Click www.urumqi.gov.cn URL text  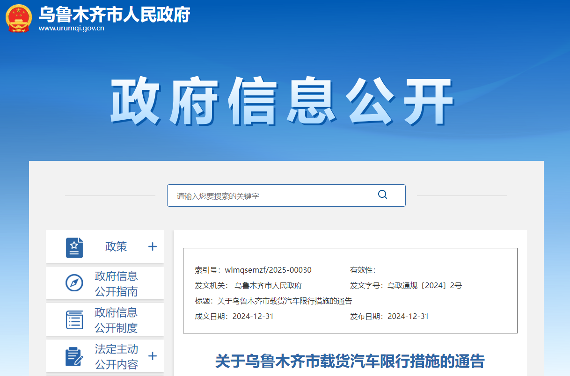(71, 28)
